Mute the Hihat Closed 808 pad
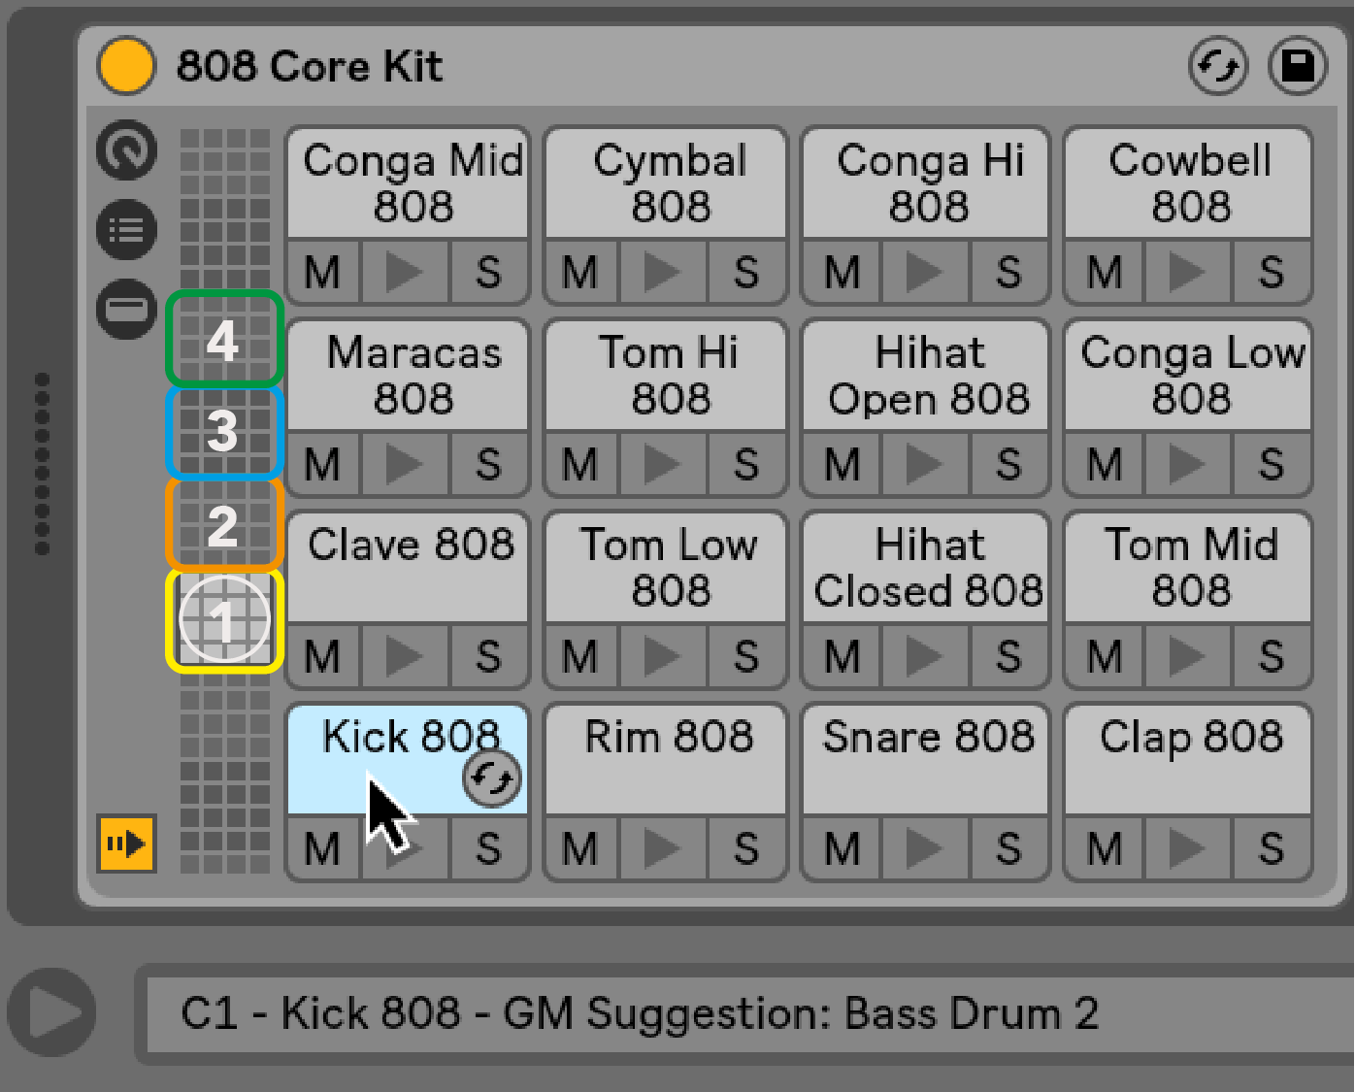 843,656
